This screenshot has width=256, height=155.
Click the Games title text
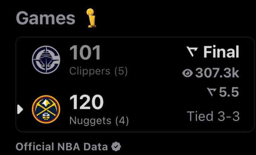(46, 18)
